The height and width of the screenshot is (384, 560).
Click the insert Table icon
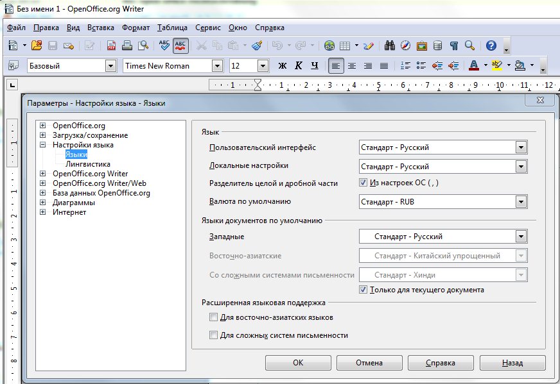click(x=345, y=46)
